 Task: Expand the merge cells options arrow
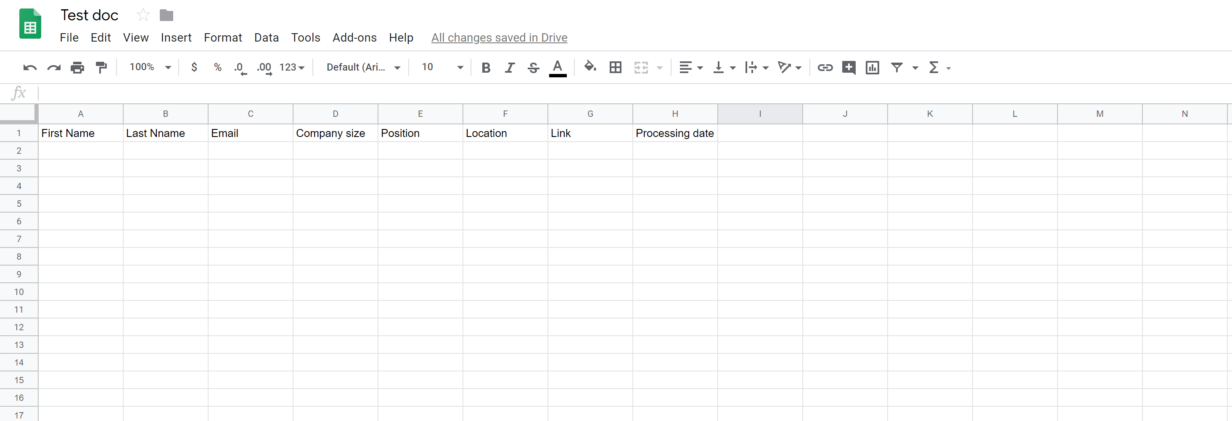[660, 68]
